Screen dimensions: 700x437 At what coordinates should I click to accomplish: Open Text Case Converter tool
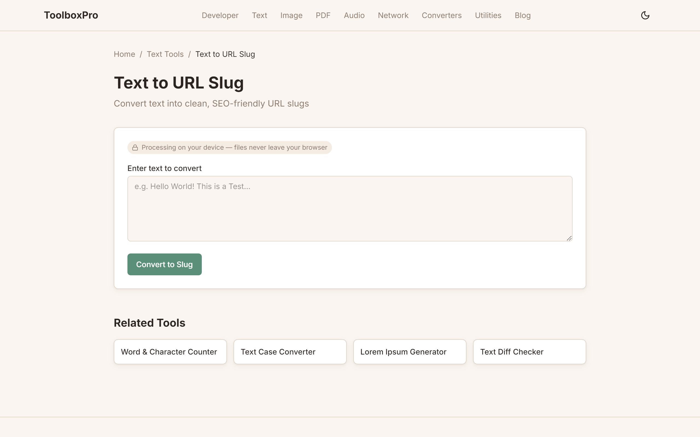click(x=290, y=352)
